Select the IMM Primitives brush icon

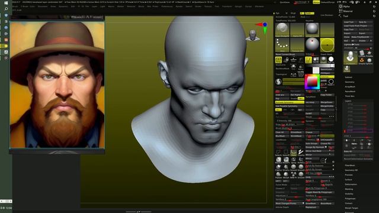pyautogui.click(x=294, y=175)
